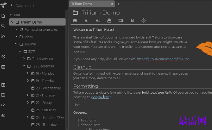Open recent changes history icon
The image size is (212, 130).
point(3,57)
